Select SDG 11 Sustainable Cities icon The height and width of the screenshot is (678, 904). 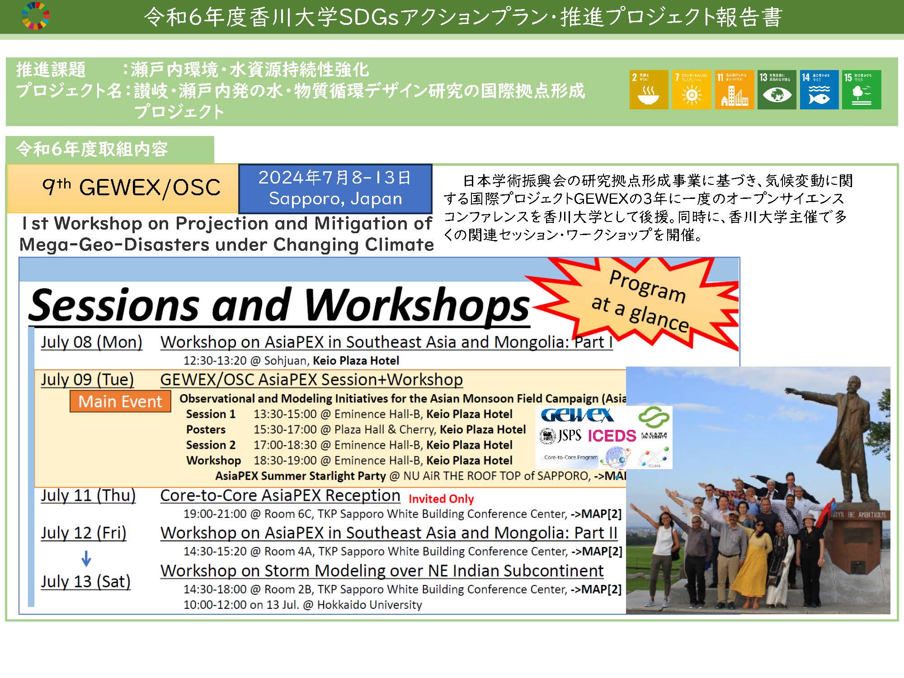click(x=734, y=89)
